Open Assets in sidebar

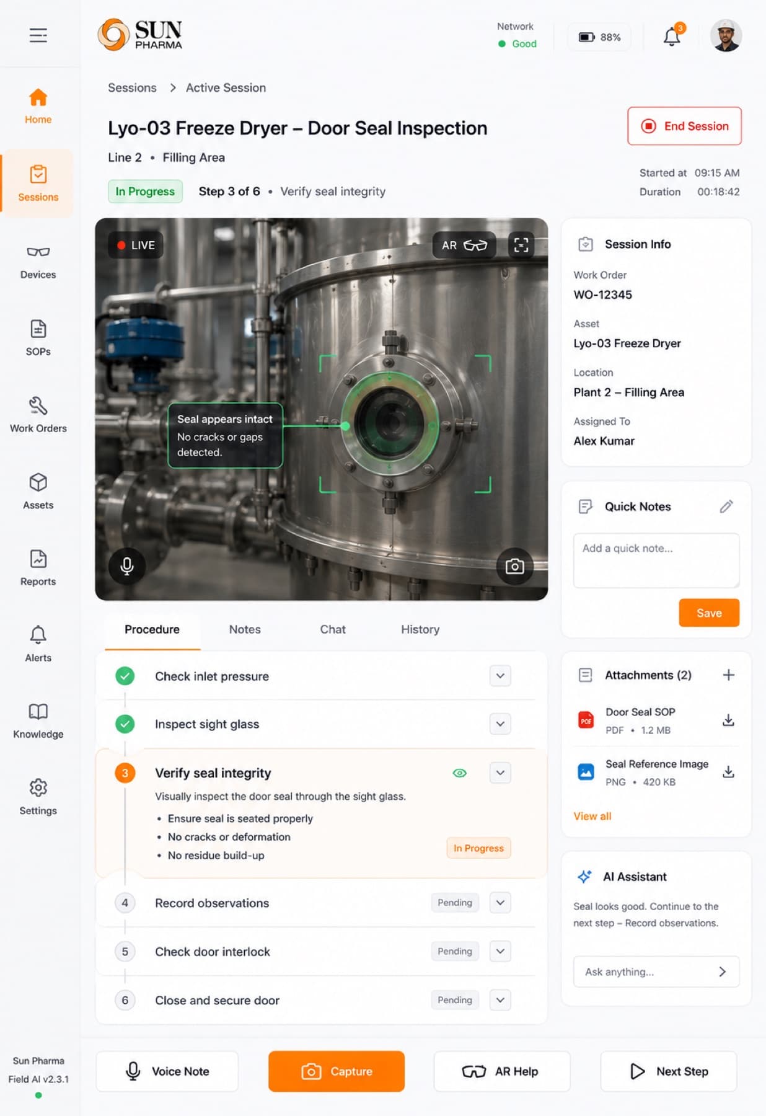pyautogui.click(x=38, y=492)
